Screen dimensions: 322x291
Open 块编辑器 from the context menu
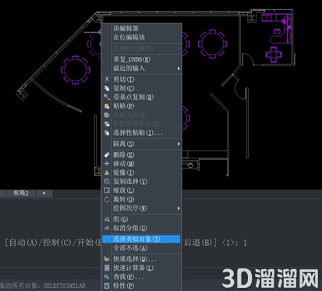126,28
